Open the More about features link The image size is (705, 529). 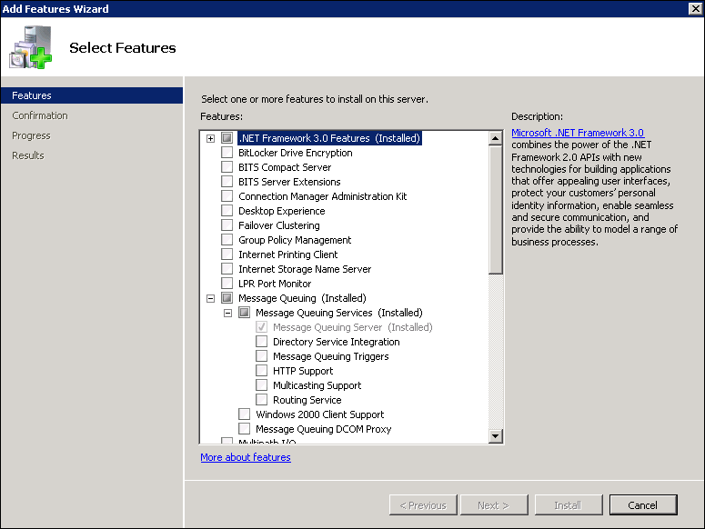(246, 457)
